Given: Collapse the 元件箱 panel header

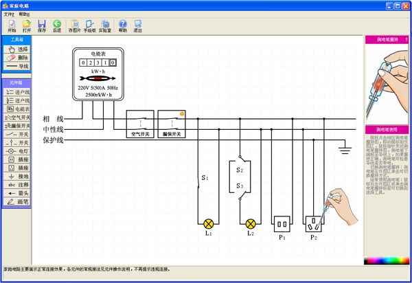Looking at the screenshot, I should click(17, 82).
